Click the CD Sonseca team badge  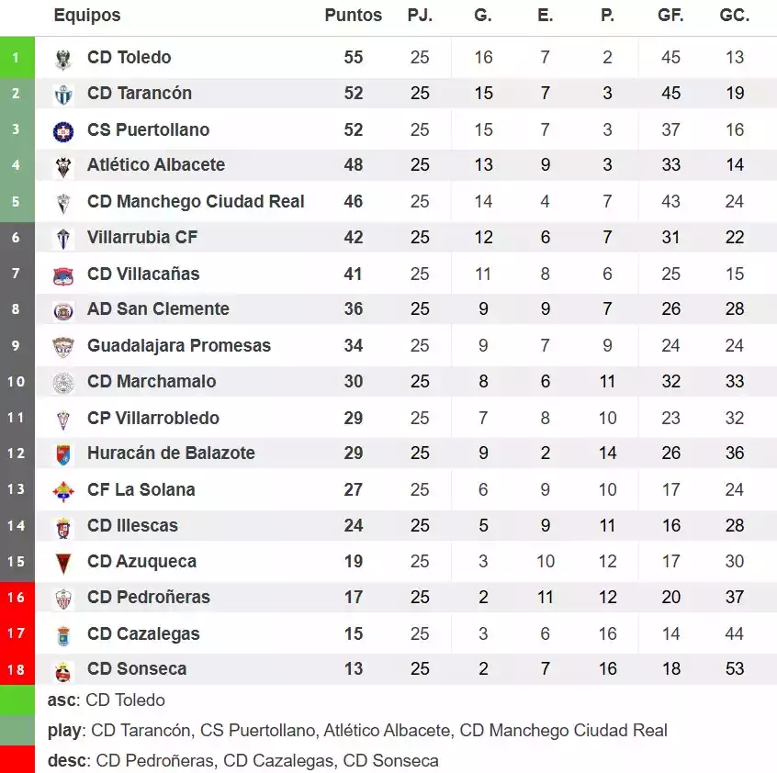point(63,670)
